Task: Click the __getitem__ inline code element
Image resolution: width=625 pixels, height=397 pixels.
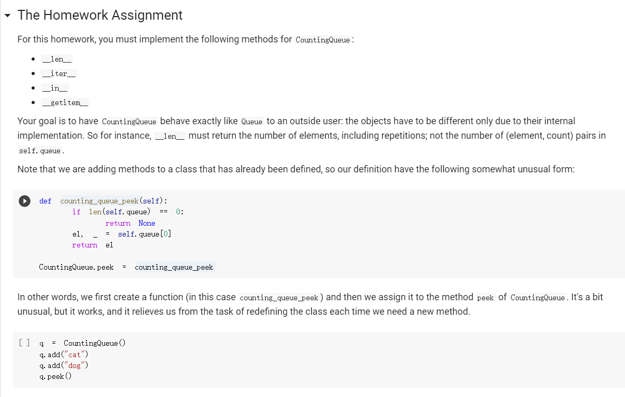Action: coord(65,102)
